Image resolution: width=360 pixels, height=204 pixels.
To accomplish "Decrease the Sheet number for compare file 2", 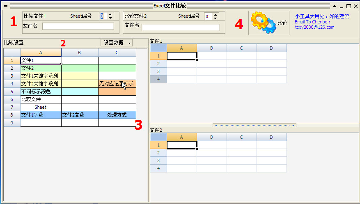I will pyautogui.click(x=216, y=18).
